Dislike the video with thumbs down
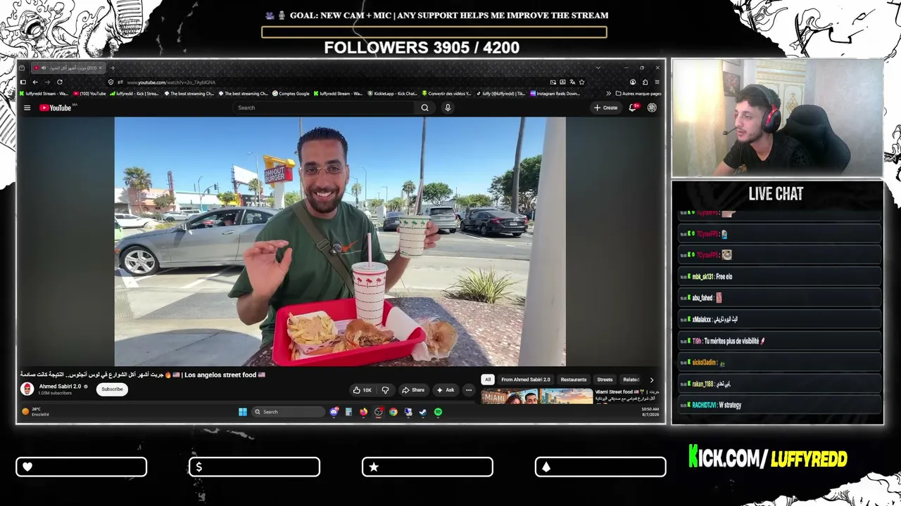Screen dimensions: 901x506 (x=385, y=390)
